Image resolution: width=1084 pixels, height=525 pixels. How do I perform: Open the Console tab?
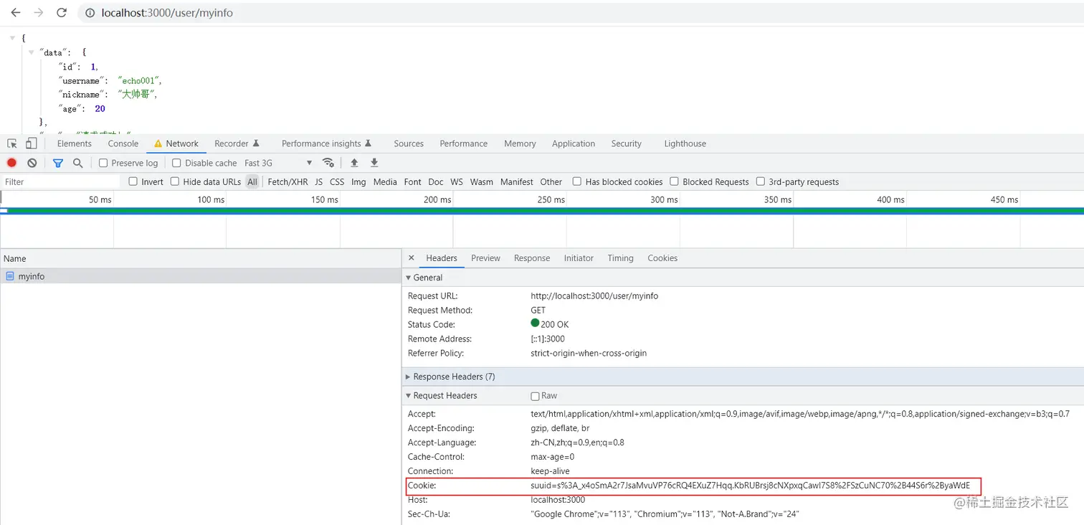[x=123, y=143]
